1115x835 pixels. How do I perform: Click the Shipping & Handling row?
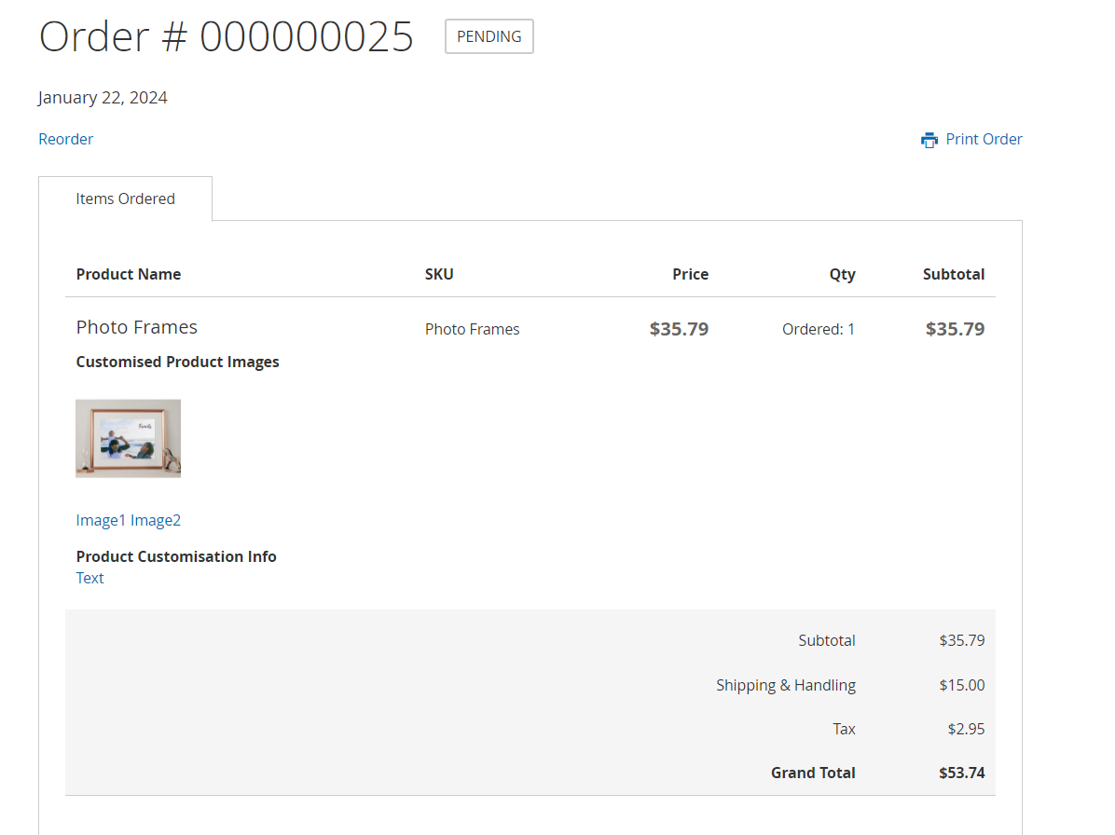pos(786,684)
